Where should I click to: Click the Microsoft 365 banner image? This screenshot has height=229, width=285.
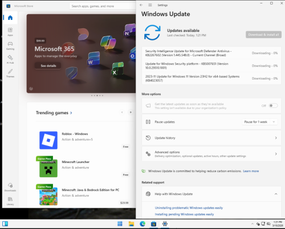pyautogui.click(x=81, y=53)
